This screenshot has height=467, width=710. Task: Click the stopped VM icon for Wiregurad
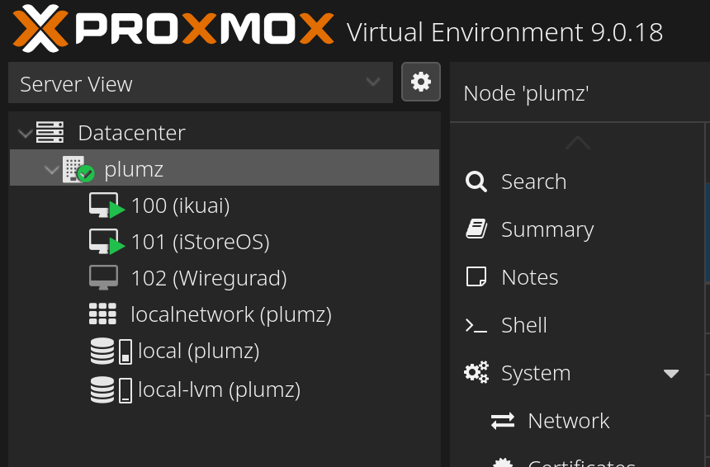103,278
